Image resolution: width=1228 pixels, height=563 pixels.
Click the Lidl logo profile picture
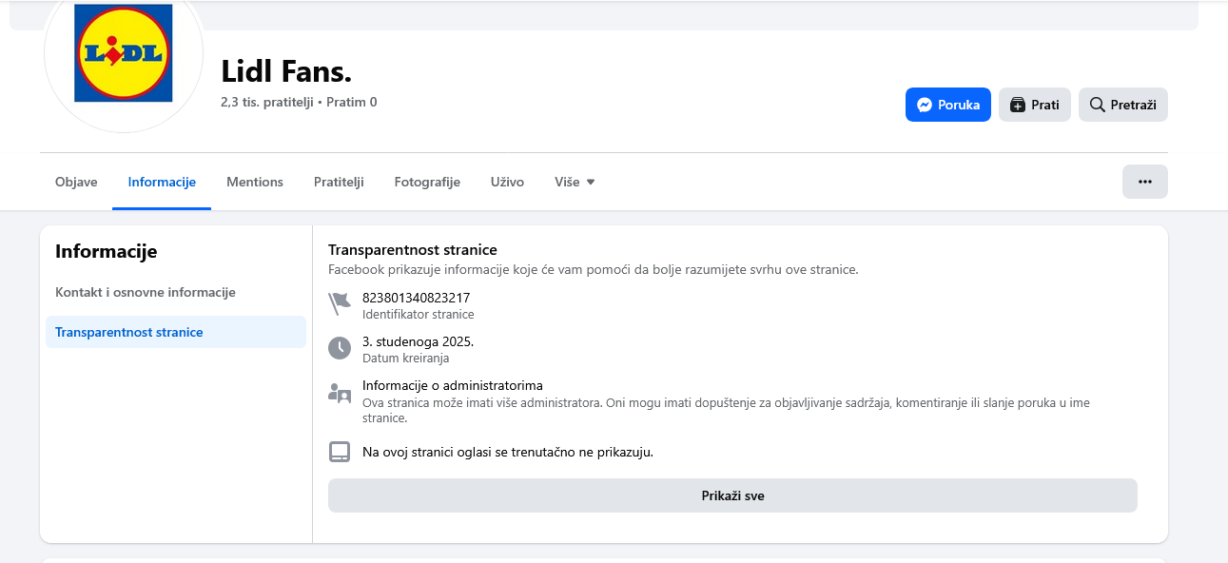pyautogui.click(x=124, y=53)
